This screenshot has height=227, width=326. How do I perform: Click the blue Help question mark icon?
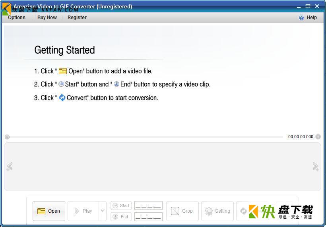point(301,18)
